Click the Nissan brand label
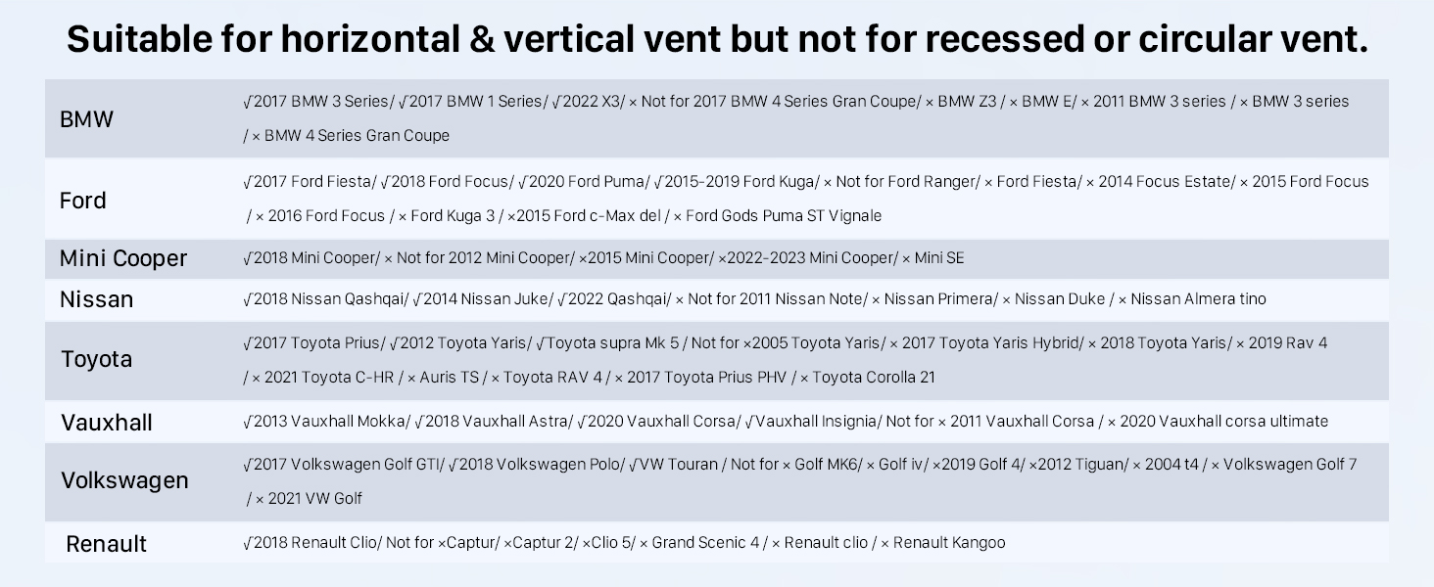Image resolution: width=1434 pixels, height=587 pixels. pyautogui.click(x=96, y=299)
